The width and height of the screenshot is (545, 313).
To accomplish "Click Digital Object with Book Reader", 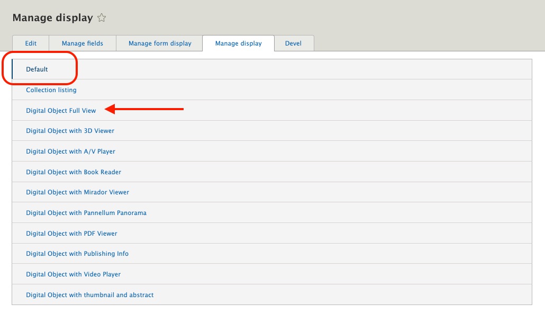I will [74, 172].
